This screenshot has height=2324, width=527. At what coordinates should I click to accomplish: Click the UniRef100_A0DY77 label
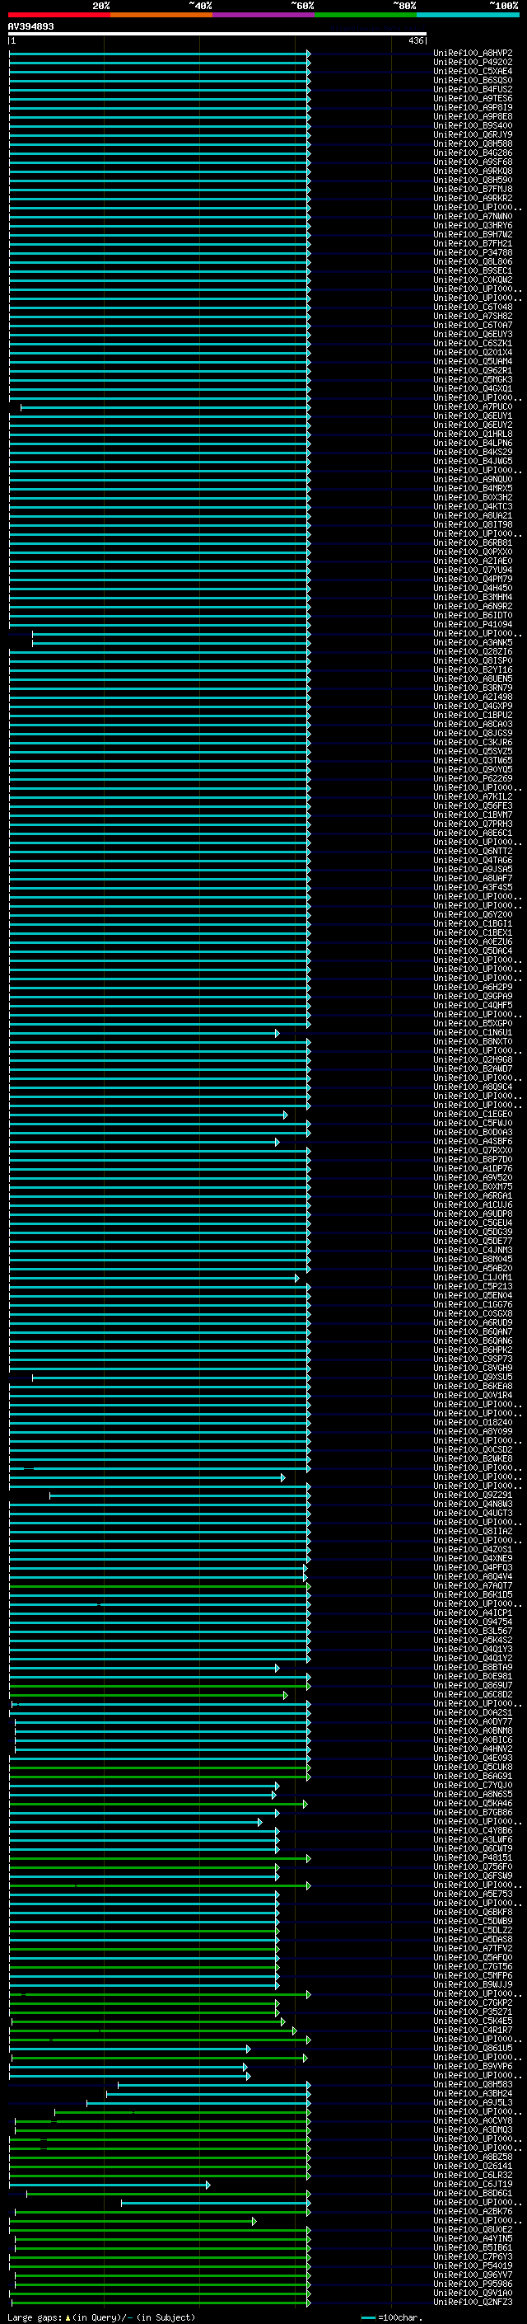pos(473,1721)
